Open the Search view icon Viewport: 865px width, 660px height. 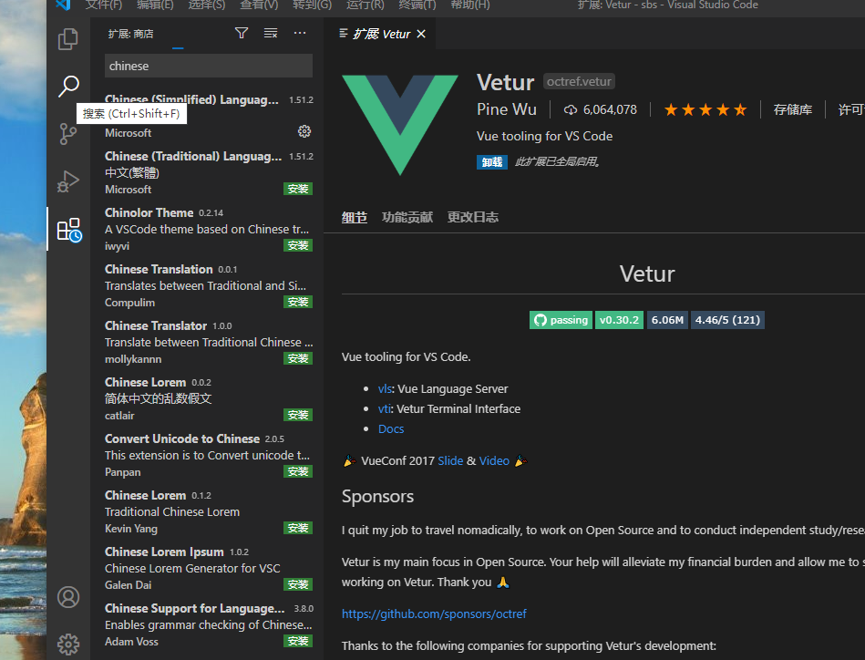pos(68,86)
